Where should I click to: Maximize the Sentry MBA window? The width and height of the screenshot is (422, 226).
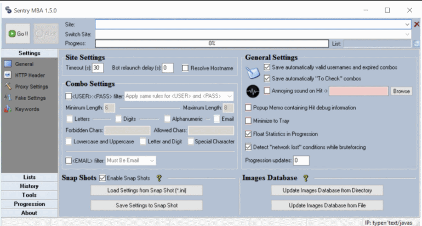coord(387,10)
